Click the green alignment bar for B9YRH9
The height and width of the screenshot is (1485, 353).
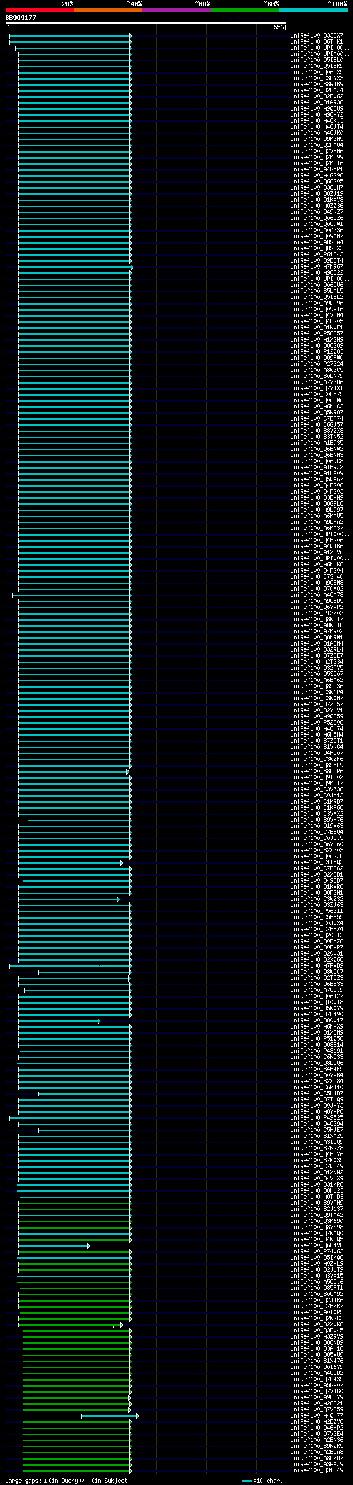tap(76, 1203)
